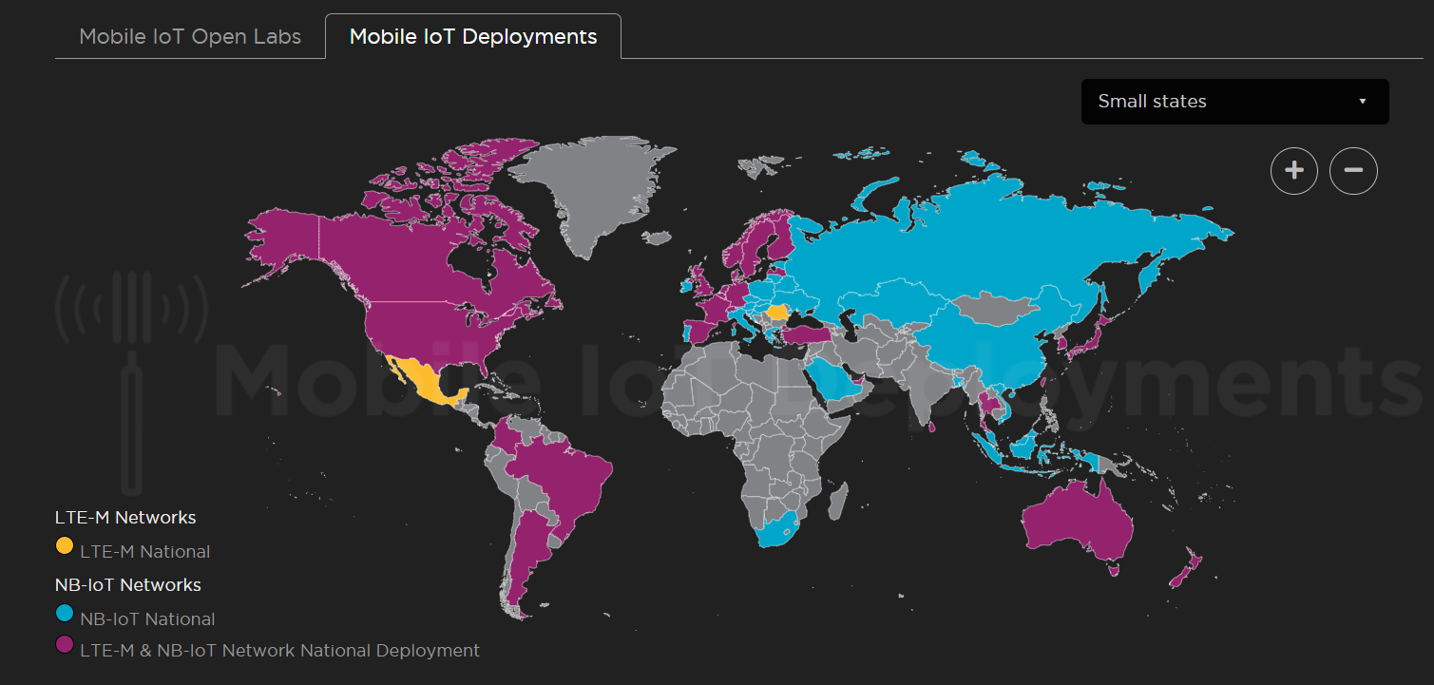Click the yellow color swatch next to LTE-M National

tap(64, 545)
